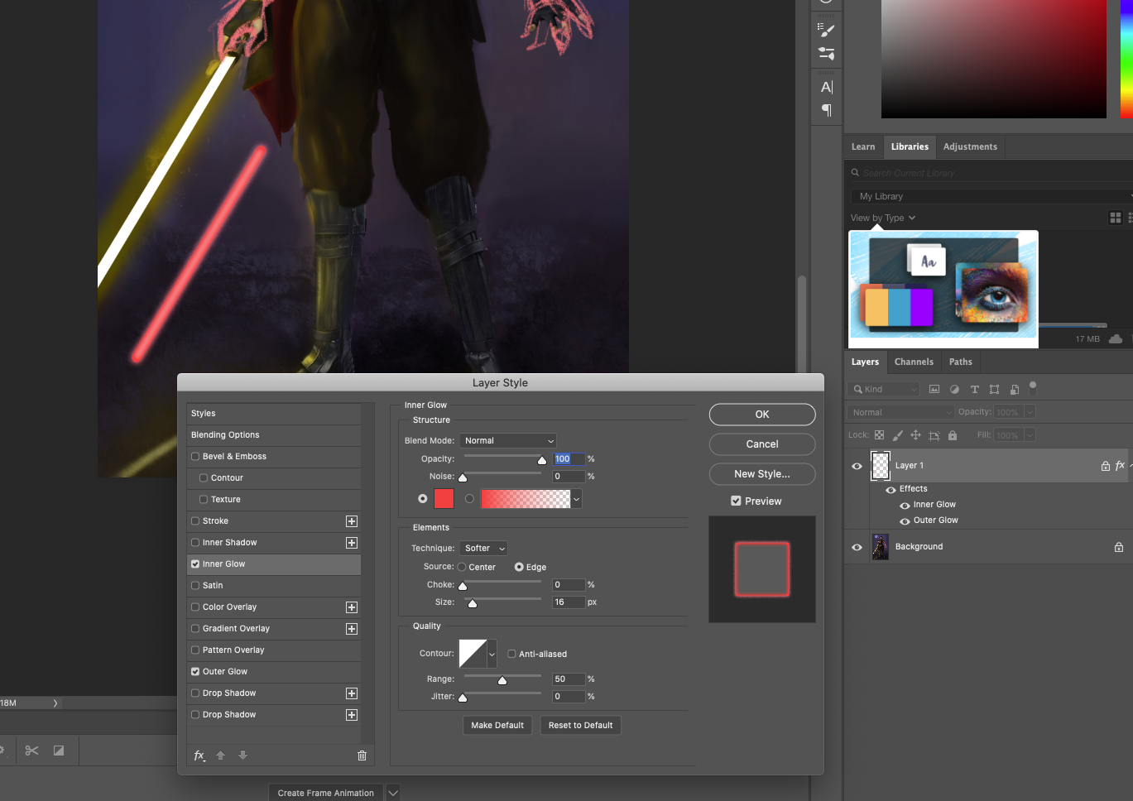Add another Gradient Overlay with plus icon

click(x=352, y=629)
